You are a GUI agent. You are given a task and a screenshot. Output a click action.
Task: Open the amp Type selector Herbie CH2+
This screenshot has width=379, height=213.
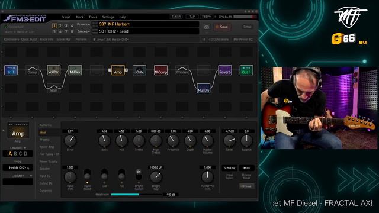click(x=18, y=167)
